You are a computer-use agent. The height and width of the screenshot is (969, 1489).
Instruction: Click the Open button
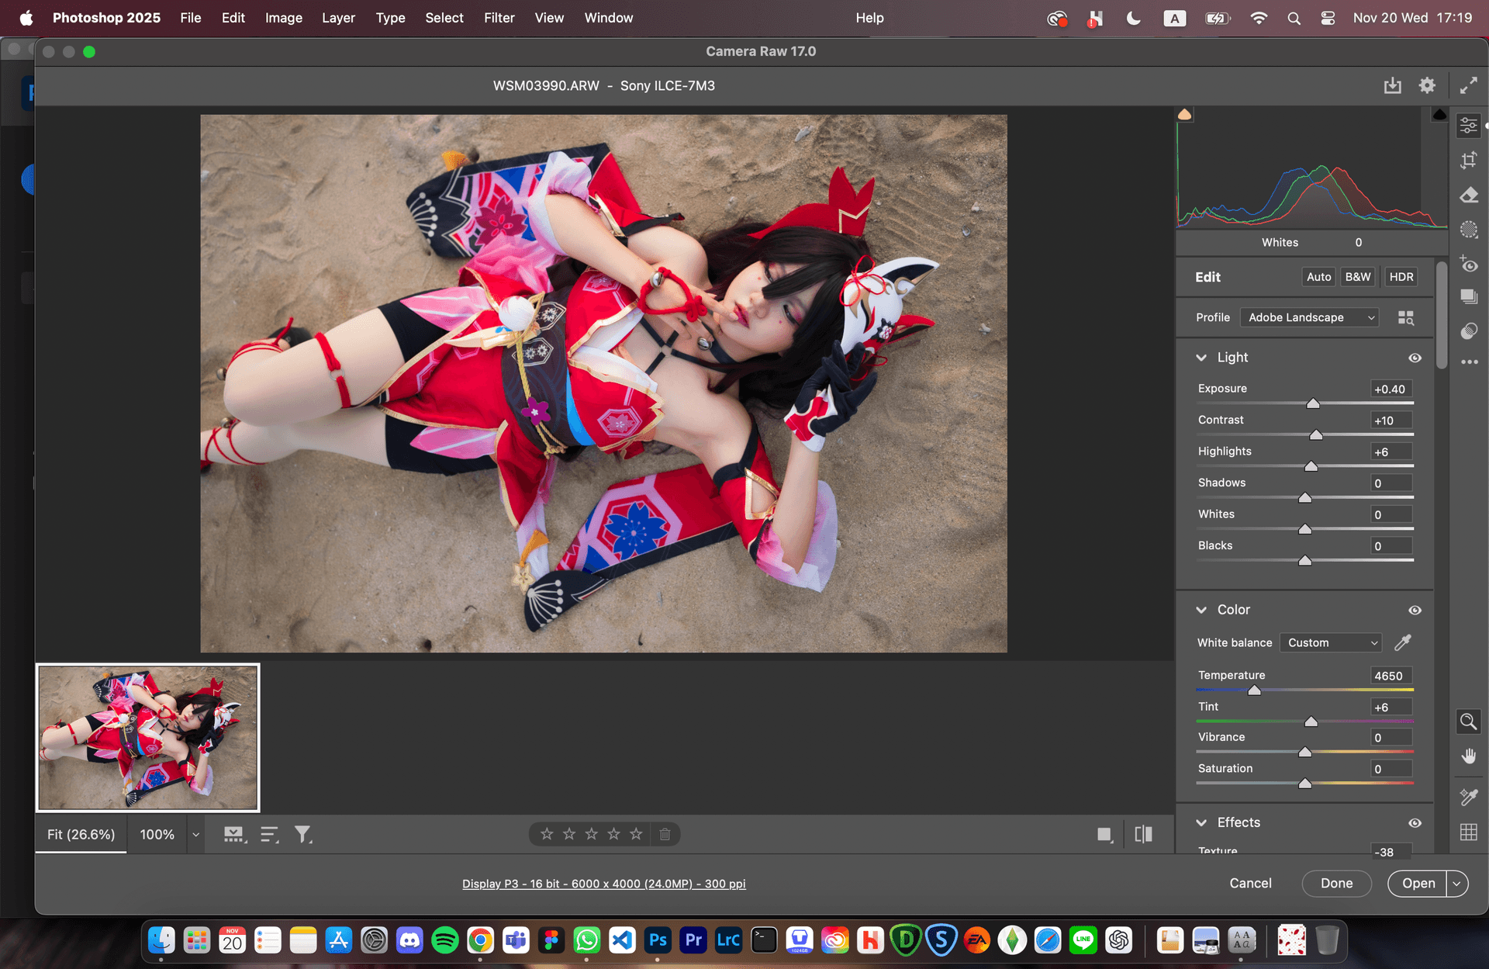pos(1418,884)
